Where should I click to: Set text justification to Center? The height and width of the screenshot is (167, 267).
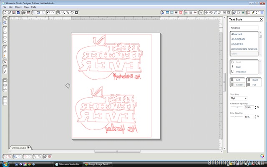(x=237, y=85)
